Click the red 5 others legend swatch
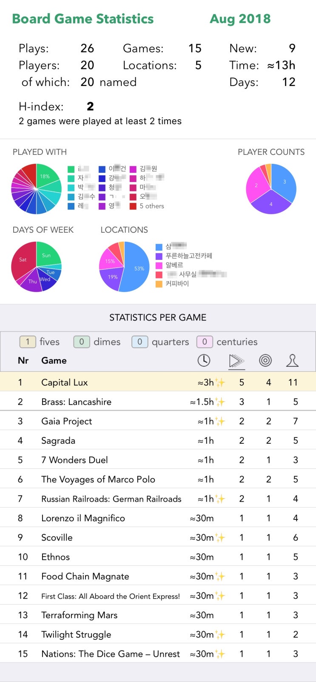This screenshot has width=316, height=682. click(133, 206)
